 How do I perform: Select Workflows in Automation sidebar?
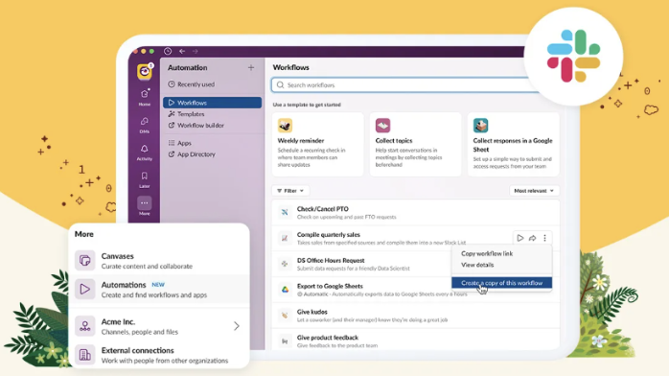[212, 103]
